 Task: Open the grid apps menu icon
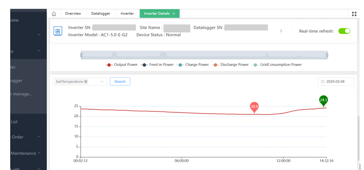(354, 14)
